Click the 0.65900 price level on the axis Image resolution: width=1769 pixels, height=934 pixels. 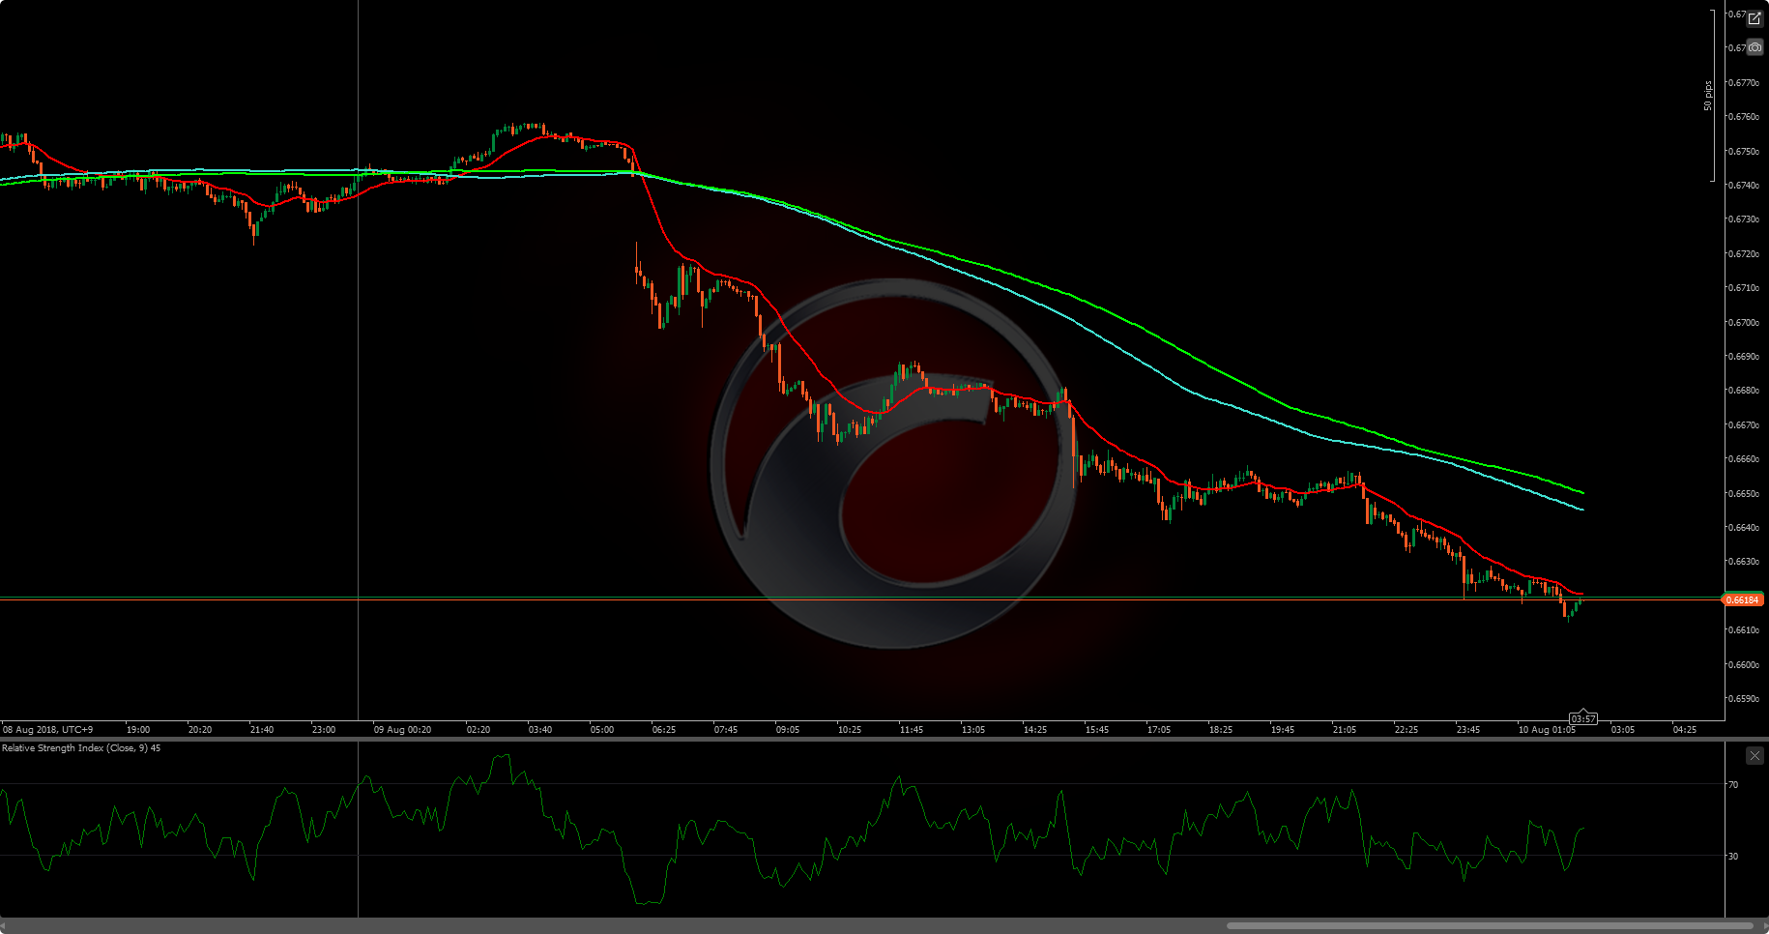(1744, 699)
